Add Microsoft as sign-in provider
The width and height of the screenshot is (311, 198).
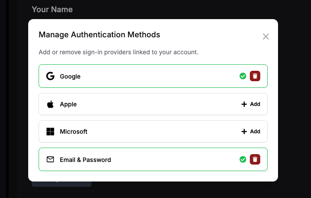pos(251,132)
